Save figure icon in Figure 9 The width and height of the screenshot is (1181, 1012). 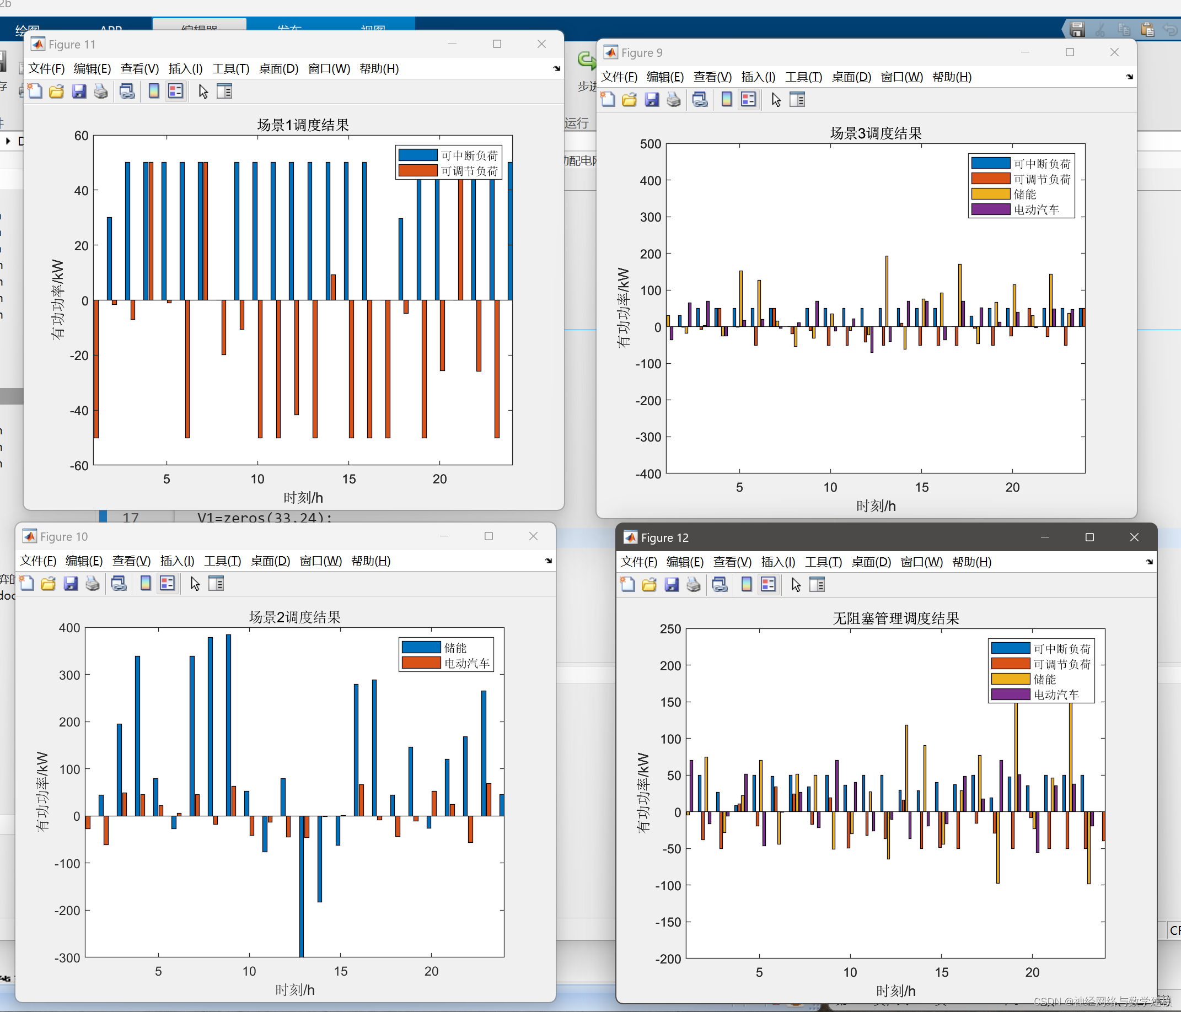tap(652, 100)
